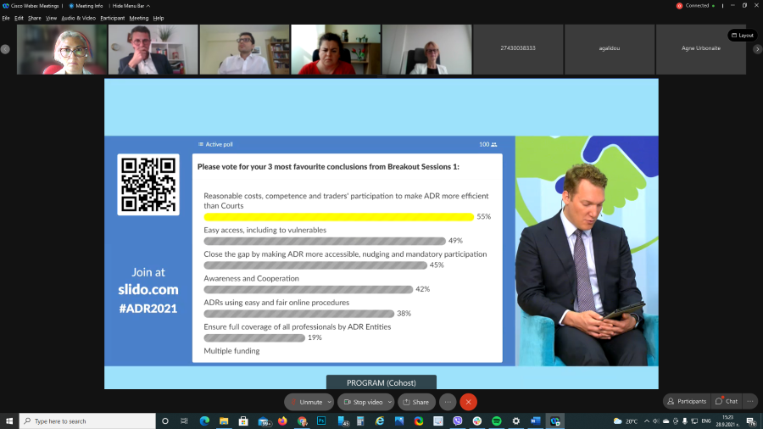Open the View menu
Screen dimensions: 763x429
coord(51,18)
